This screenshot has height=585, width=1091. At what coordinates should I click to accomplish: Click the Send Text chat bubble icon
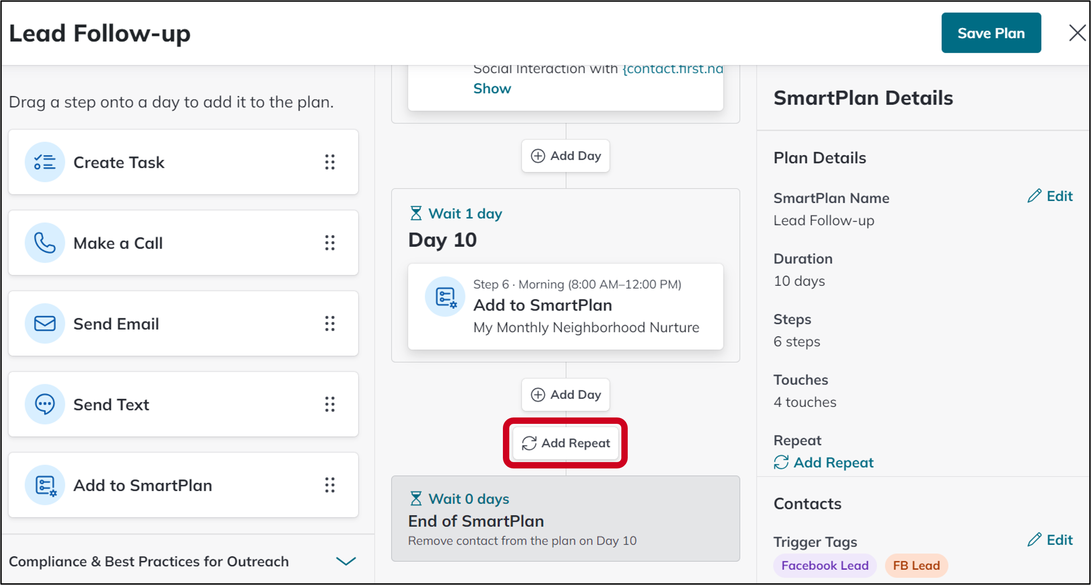tap(45, 404)
